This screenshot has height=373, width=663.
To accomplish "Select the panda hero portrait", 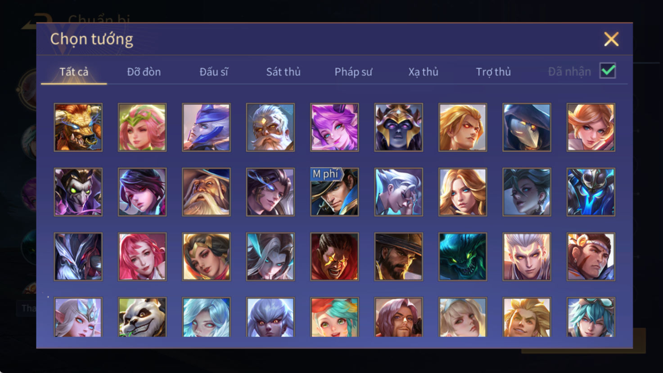I will coord(142,317).
